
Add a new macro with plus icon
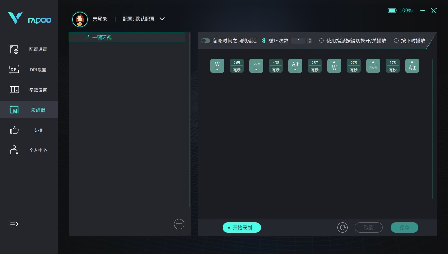tap(179, 224)
